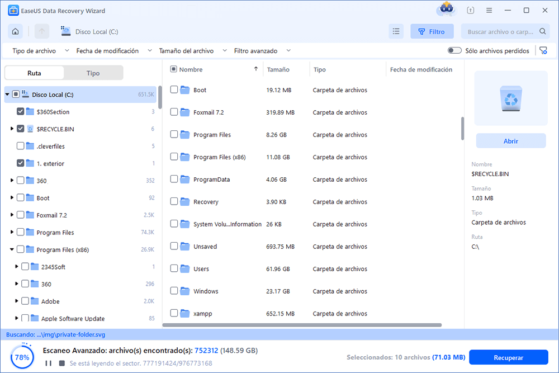Screen dimensions: 559x373
Task: Toggle the select-all Nombre header checkbox
Action: coord(174,69)
